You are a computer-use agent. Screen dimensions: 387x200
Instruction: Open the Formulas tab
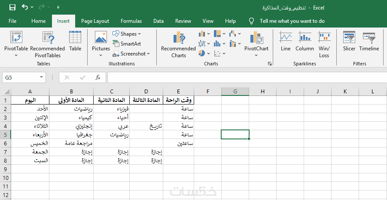(x=131, y=21)
